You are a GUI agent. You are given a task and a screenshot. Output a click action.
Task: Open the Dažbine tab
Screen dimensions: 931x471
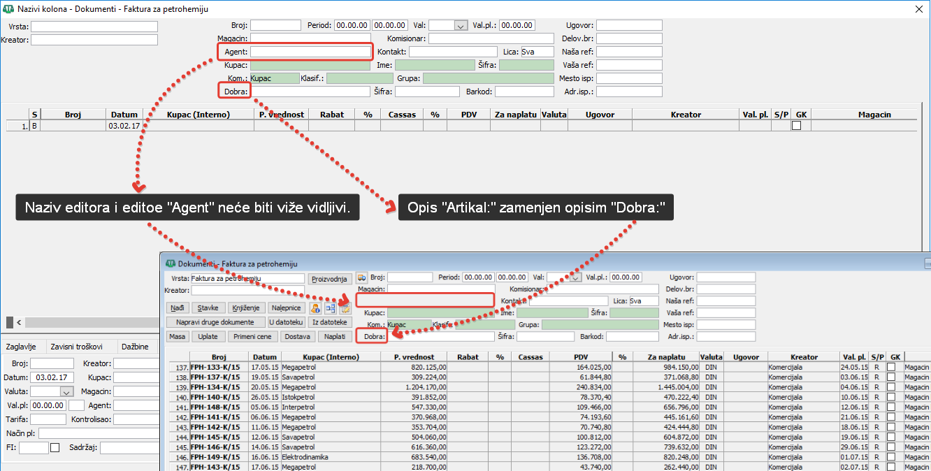tap(134, 347)
